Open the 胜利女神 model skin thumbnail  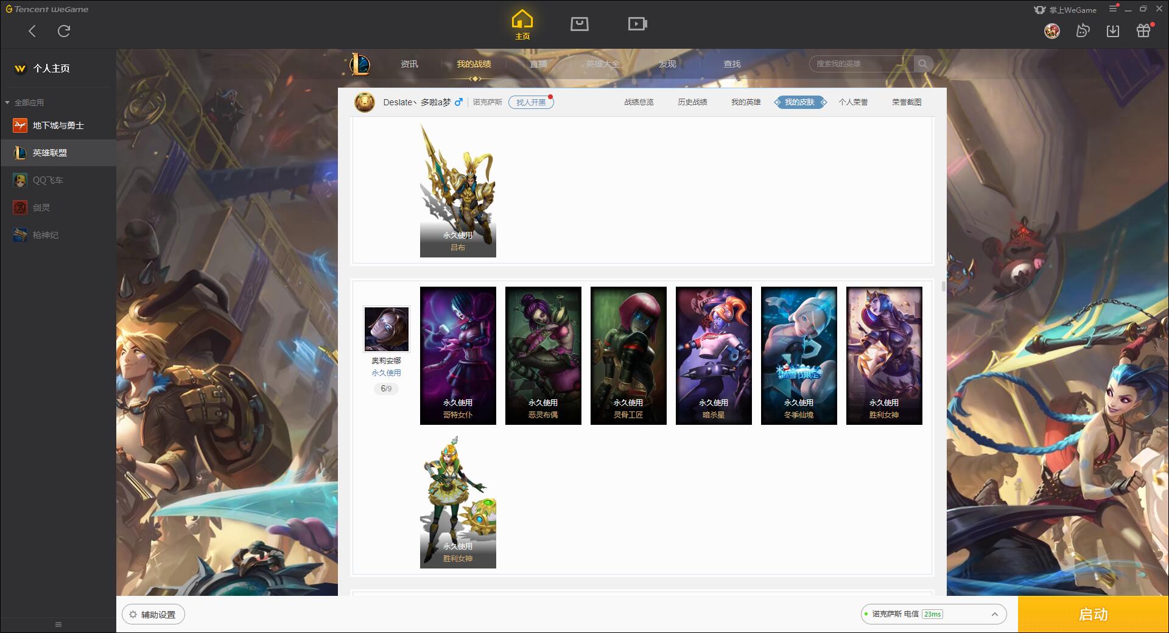(458, 502)
